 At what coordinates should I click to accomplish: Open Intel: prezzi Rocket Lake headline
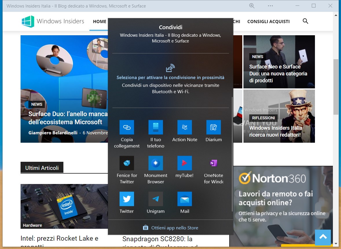point(59,241)
